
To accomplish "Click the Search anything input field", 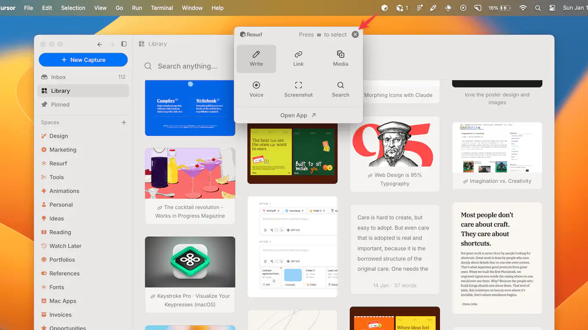I will pyautogui.click(x=187, y=66).
